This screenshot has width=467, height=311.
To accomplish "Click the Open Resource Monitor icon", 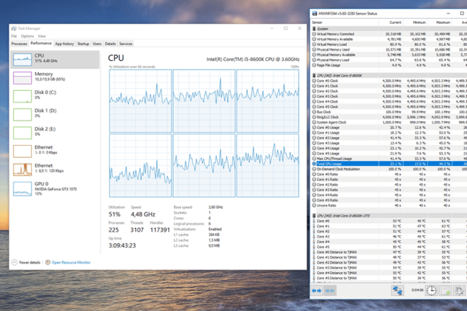I will coord(47,262).
